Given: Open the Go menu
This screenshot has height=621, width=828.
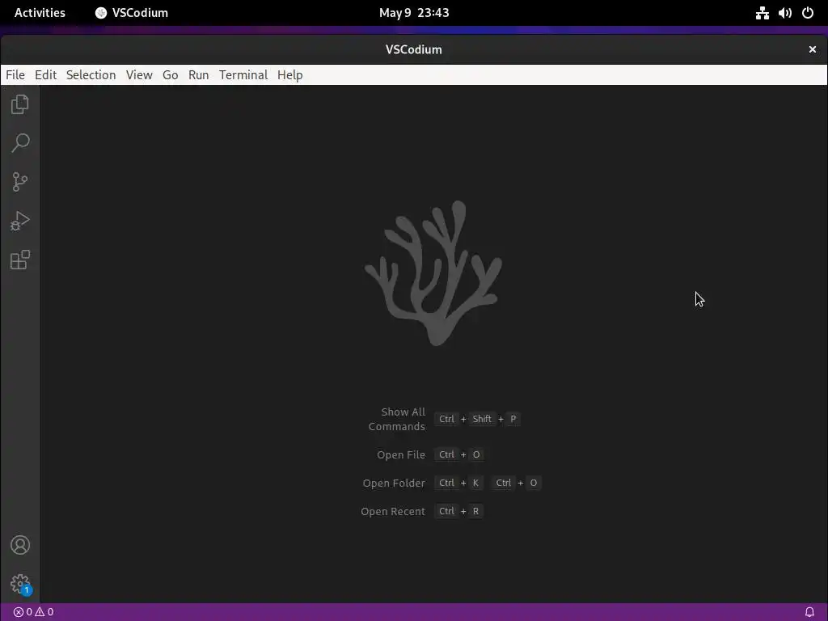Looking at the screenshot, I should pyautogui.click(x=170, y=75).
